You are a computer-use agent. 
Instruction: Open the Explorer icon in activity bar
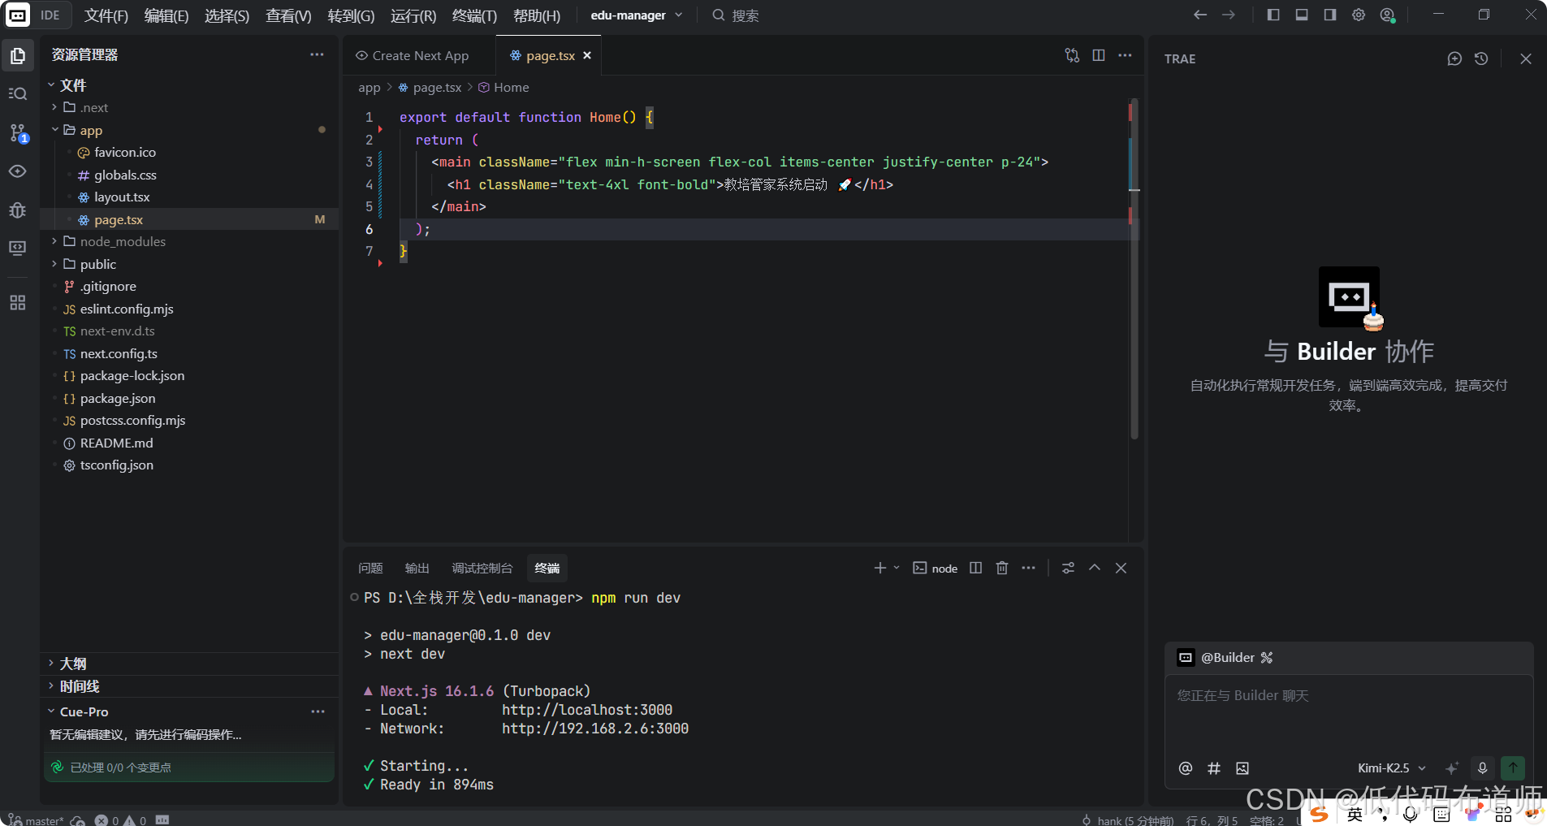[18, 56]
